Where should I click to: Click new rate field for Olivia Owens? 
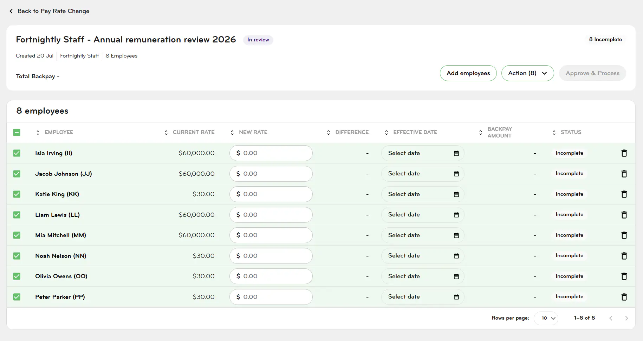click(271, 276)
